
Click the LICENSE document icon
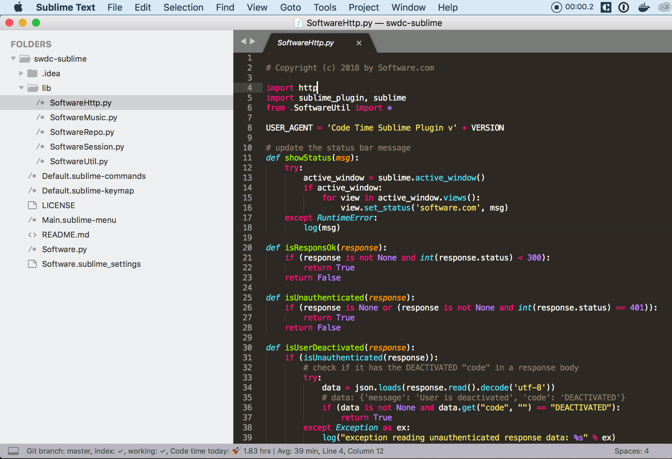click(x=32, y=206)
